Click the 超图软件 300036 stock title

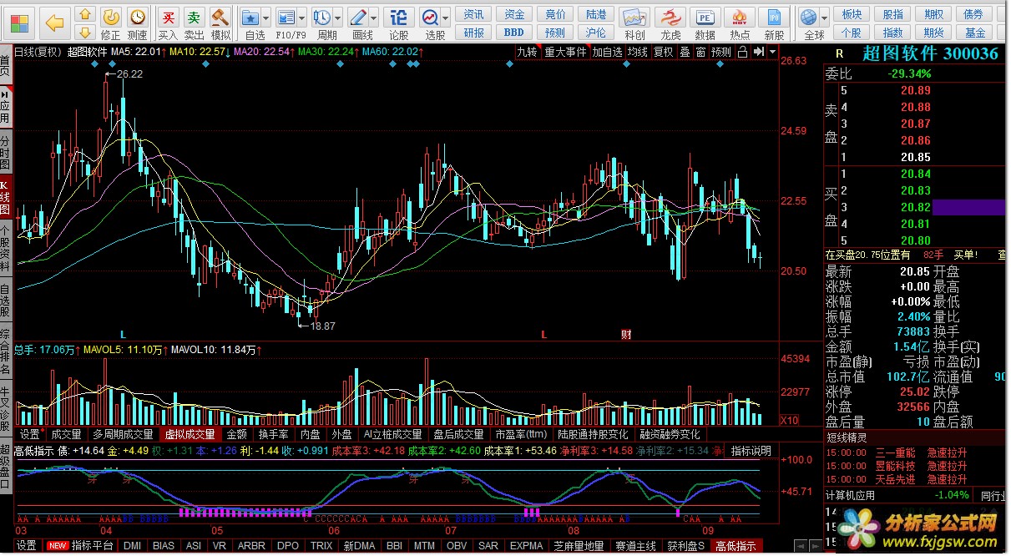930,53
